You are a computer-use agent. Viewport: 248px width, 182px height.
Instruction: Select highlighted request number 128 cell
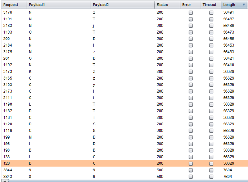(x=7, y=163)
